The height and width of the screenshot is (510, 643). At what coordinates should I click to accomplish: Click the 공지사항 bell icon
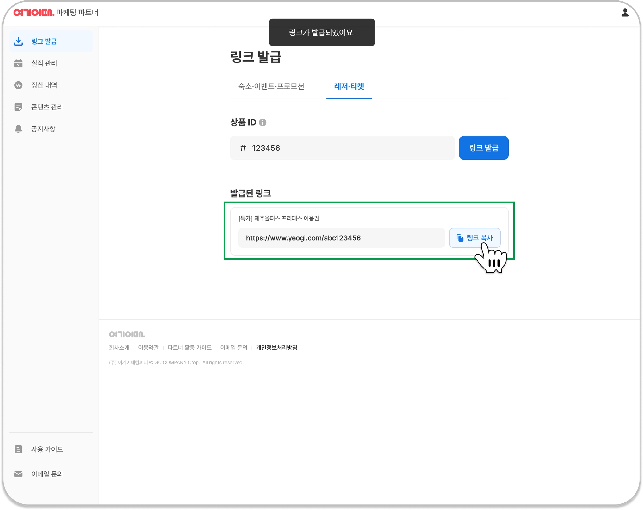click(x=19, y=129)
